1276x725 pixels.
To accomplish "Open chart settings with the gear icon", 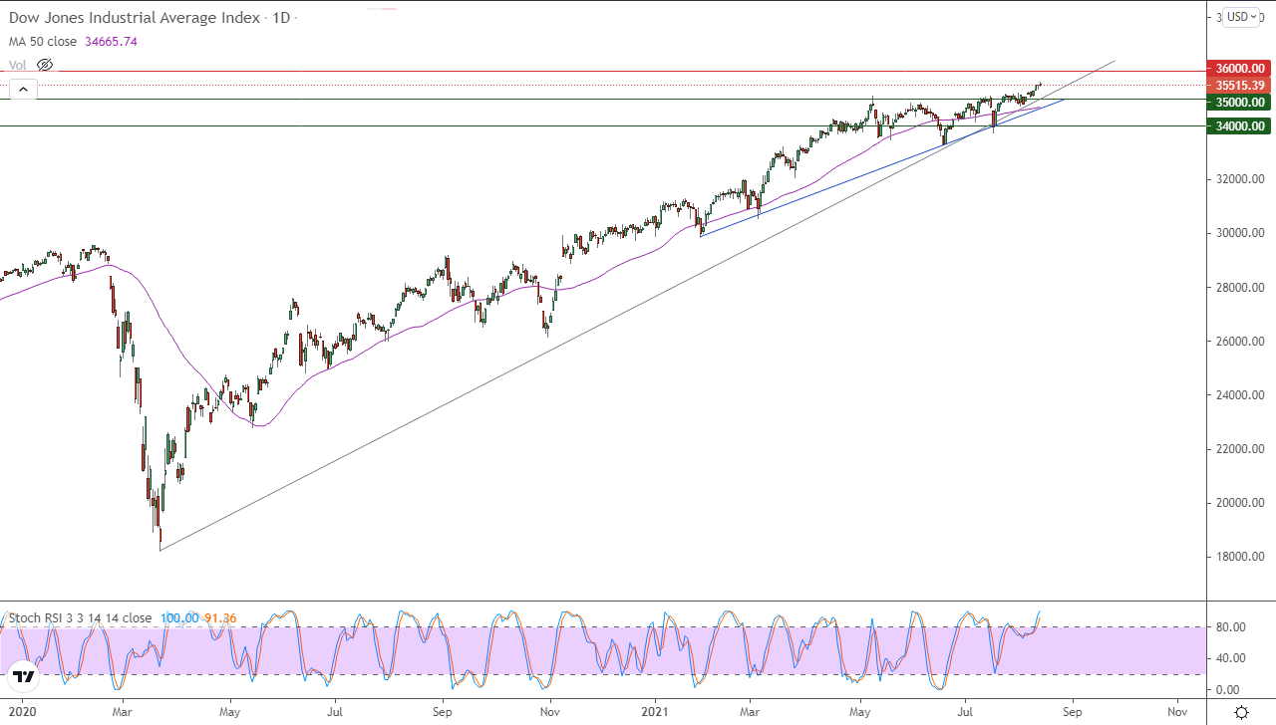I will (x=1241, y=712).
